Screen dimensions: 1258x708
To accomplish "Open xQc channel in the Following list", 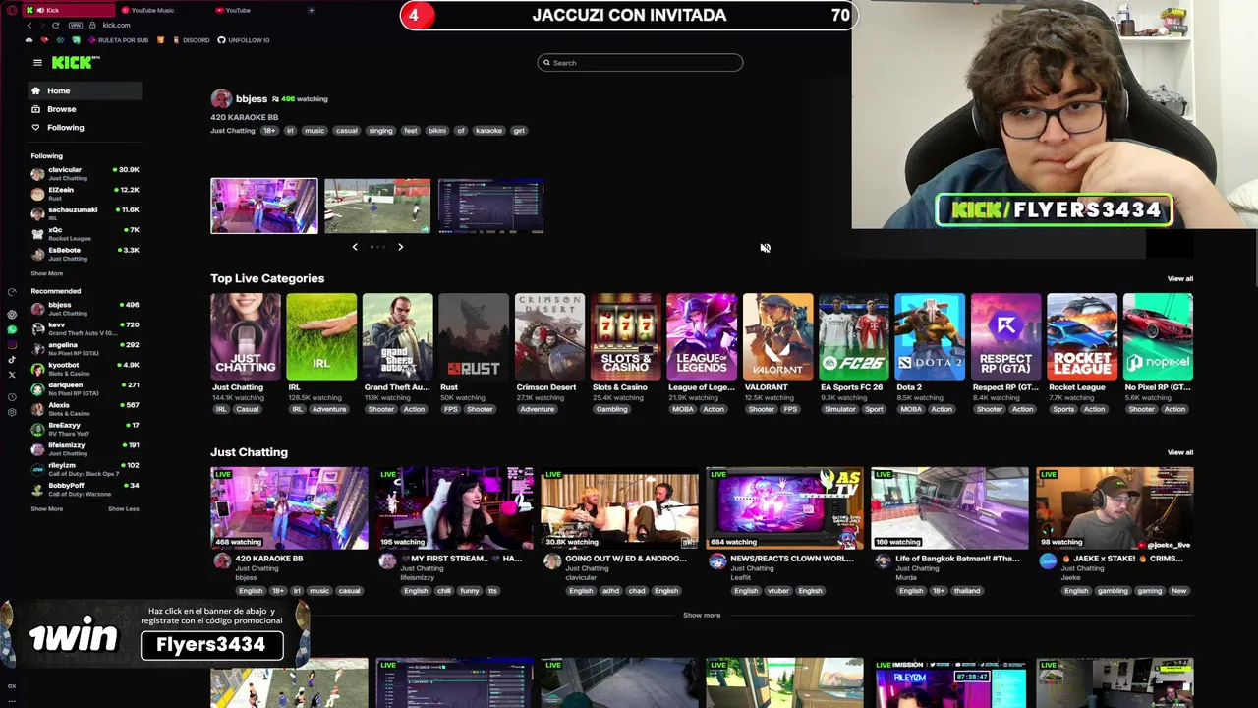I will (x=85, y=233).
